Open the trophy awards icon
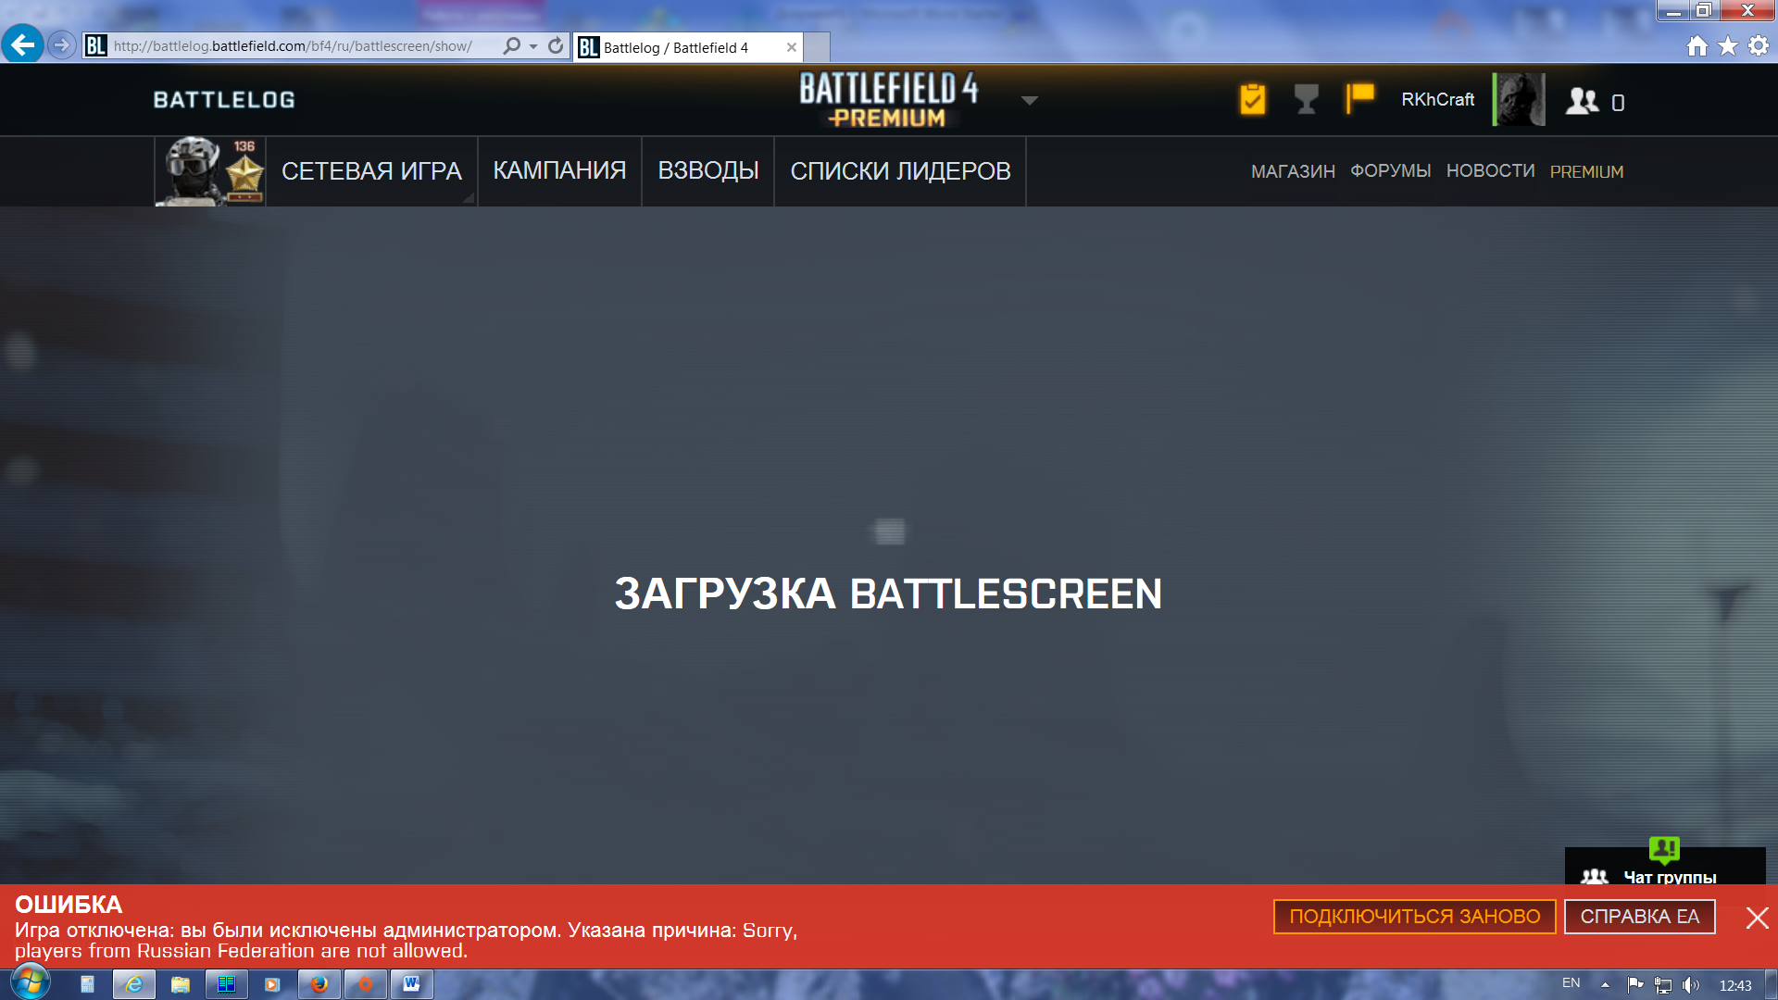Screen dimensions: 1778x1000 pos(1306,99)
